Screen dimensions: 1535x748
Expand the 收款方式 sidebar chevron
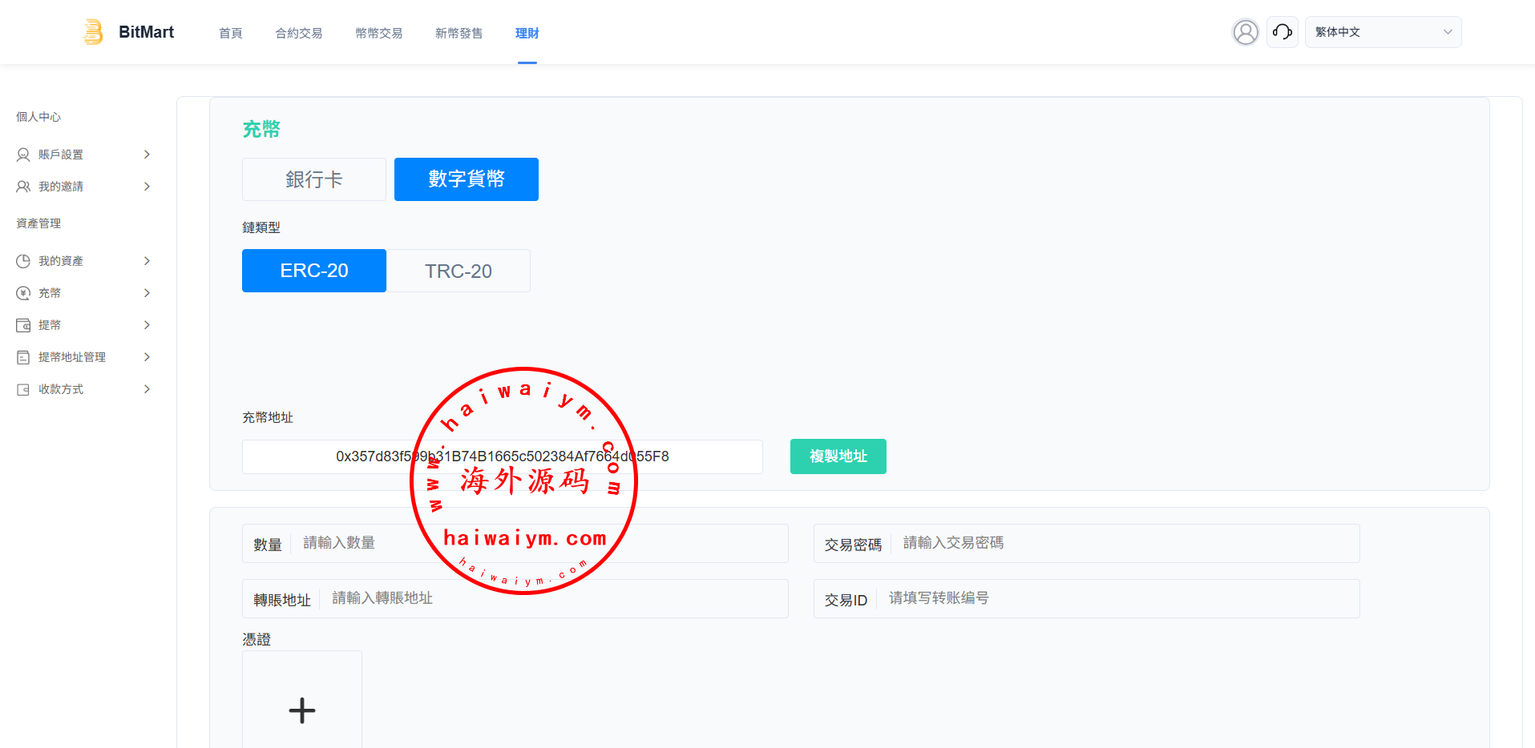tap(147, 389)
